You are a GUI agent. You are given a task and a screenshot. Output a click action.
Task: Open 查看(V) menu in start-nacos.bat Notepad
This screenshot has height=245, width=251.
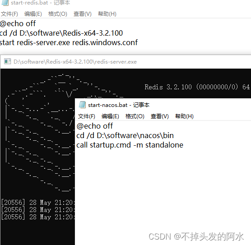160,116
